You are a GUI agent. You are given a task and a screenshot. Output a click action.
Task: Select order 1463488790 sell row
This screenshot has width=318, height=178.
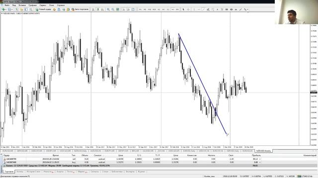160,159
